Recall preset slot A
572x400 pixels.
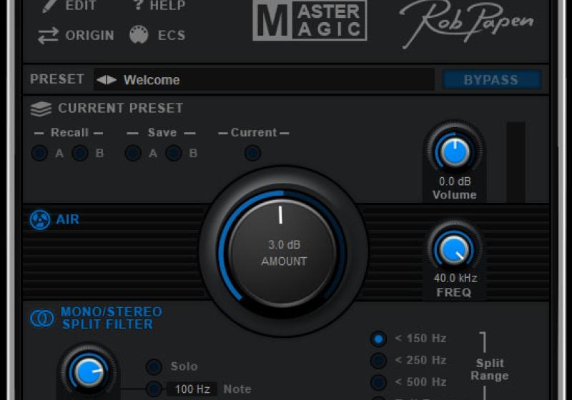tap(39, 153)
